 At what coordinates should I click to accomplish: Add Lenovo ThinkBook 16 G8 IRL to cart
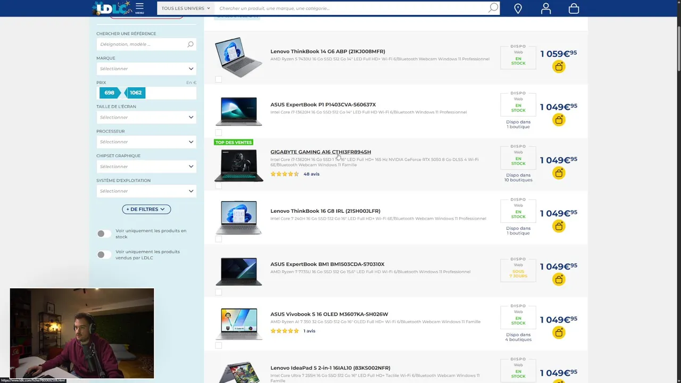click(x=559, y=226)
